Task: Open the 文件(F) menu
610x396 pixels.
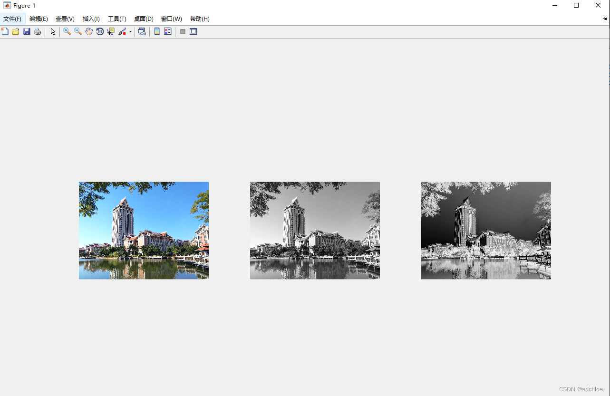Action: [x=12, y=19]
